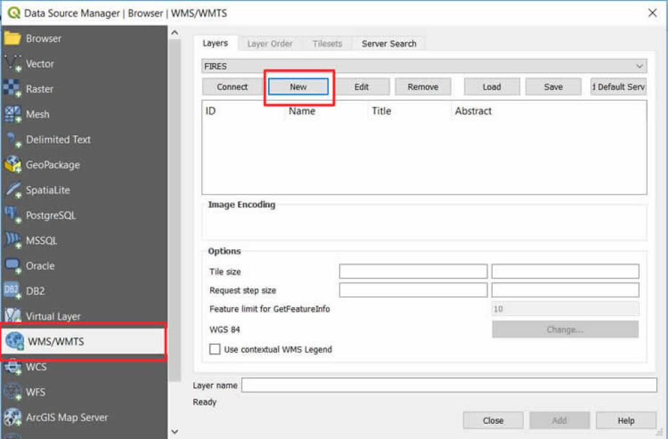Click the Add Default Servers button

(618, 87)
